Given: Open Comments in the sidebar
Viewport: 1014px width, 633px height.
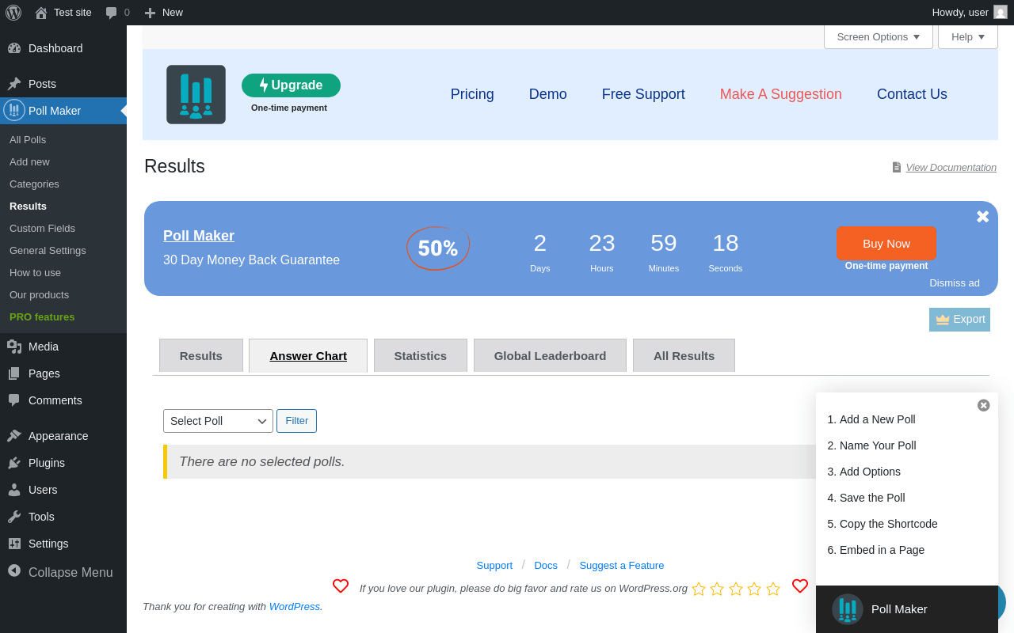Looking at the screenshot, I should [x=63, y=400].
